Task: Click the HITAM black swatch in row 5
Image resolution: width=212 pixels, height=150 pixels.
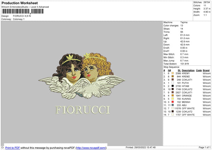Action: coord(172,86)
